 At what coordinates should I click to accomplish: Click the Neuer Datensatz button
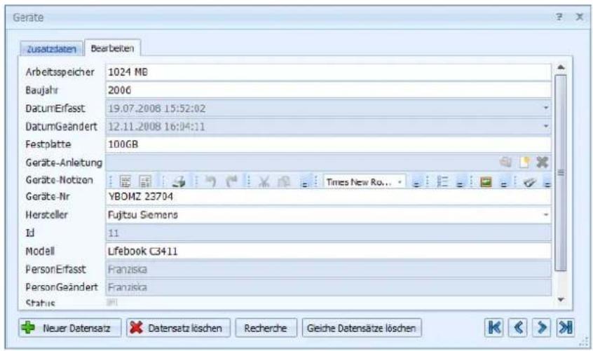(69, 328)
